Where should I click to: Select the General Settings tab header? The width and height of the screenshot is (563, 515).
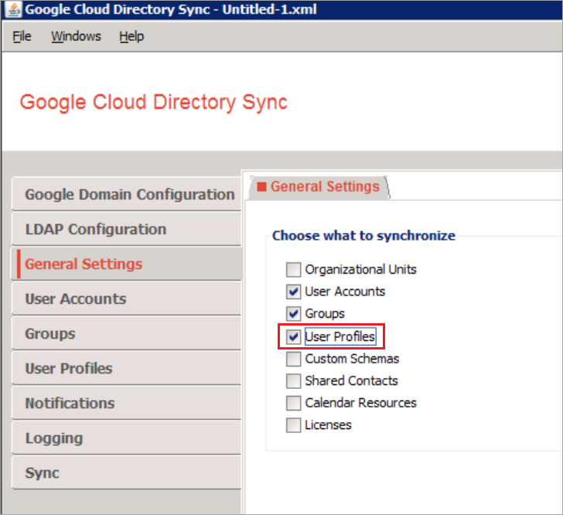point(319,186)
